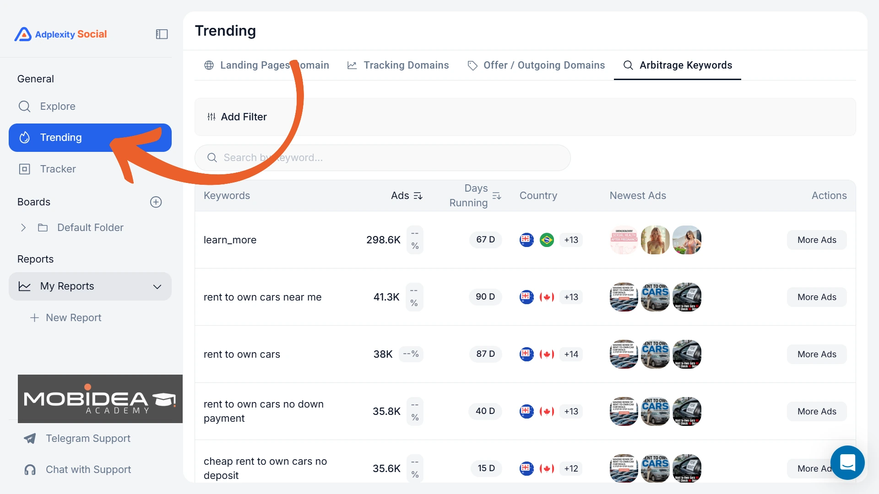The width and height of the screenshot is (879, 494).
Task: Click the Add Filter sliders icon
Action: (x=211, y=117)
